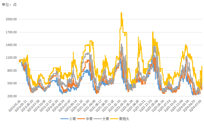Click the 500.00 y-axis label
Viewport: 204px width, 130px height.
[12, 83]
